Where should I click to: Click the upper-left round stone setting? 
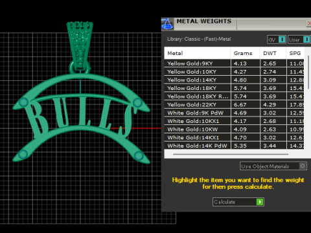(x=23, y=102)
